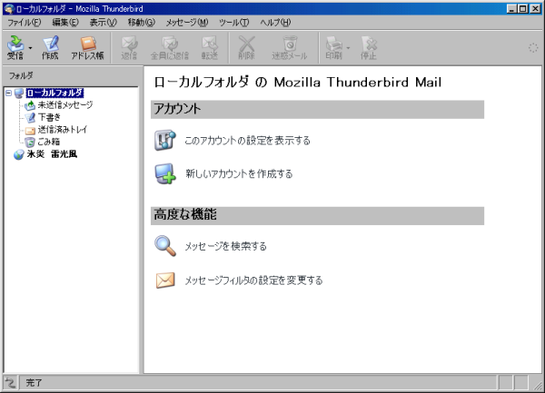Click the 転送 forward icon
This screenshot has width=545, height=393.
[210, 47]
